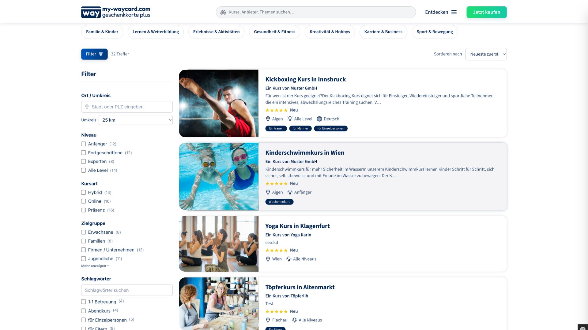Tick the Familien Zielgruppe checkbox

coord(83,241)
